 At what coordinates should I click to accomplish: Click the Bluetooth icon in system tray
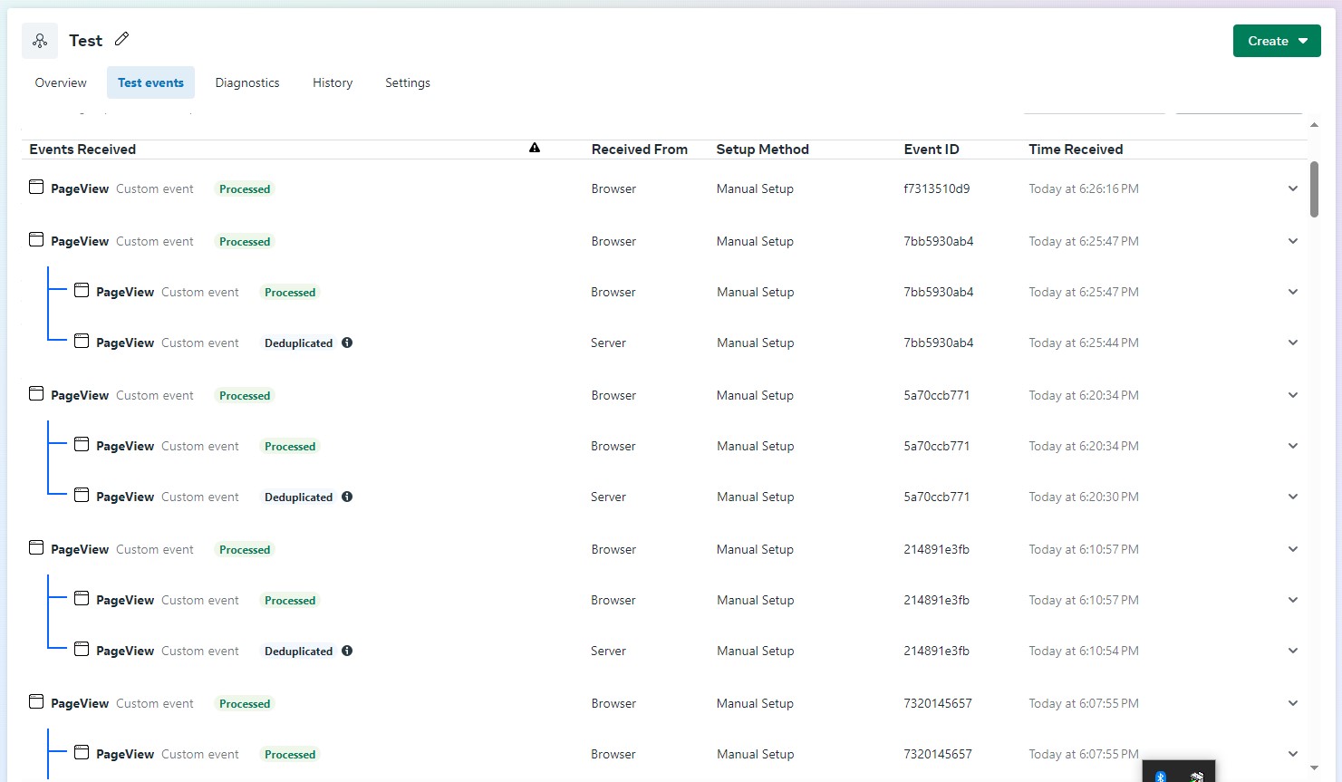1160,776
